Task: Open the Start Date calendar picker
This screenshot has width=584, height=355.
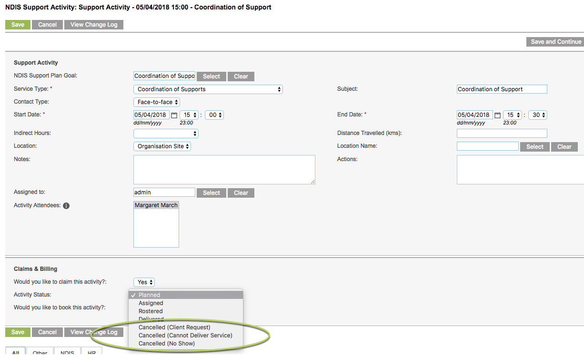Action: 174,115
